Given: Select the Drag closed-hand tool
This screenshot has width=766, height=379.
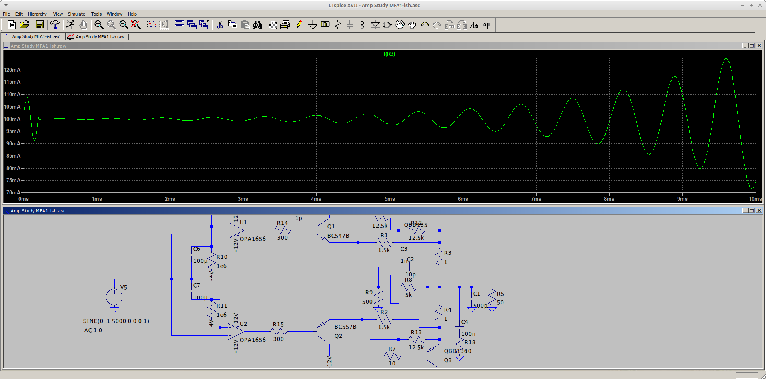Looking at the screenshot, I should 412,25.
